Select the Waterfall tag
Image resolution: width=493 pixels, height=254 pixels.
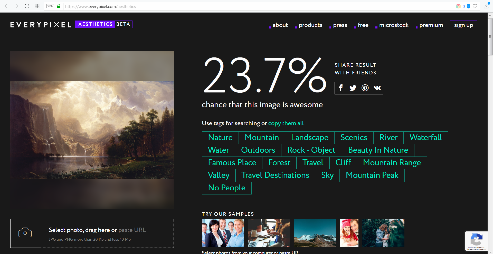(x=426, y=138)
